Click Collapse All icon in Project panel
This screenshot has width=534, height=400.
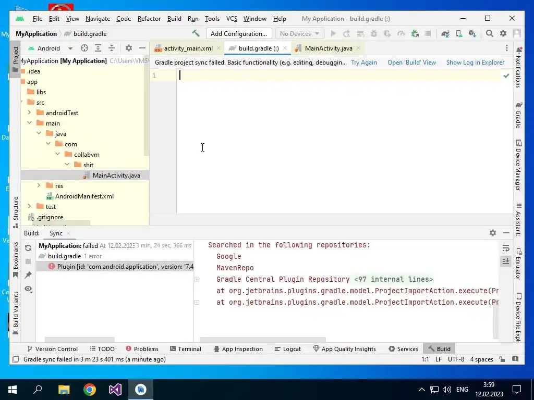(x=112, y=48)
